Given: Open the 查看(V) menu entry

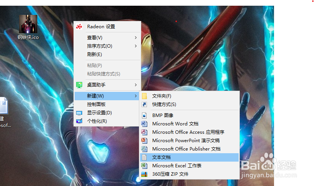Looking at the screenshot, I should pyautogui.click(x=107, y=38).
